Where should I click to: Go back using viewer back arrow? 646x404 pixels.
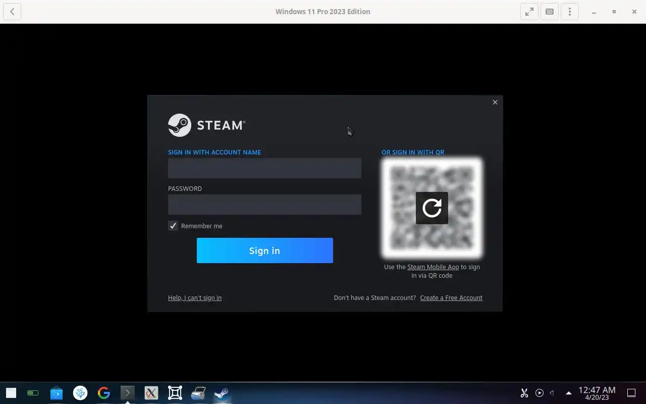coord(12,12)
